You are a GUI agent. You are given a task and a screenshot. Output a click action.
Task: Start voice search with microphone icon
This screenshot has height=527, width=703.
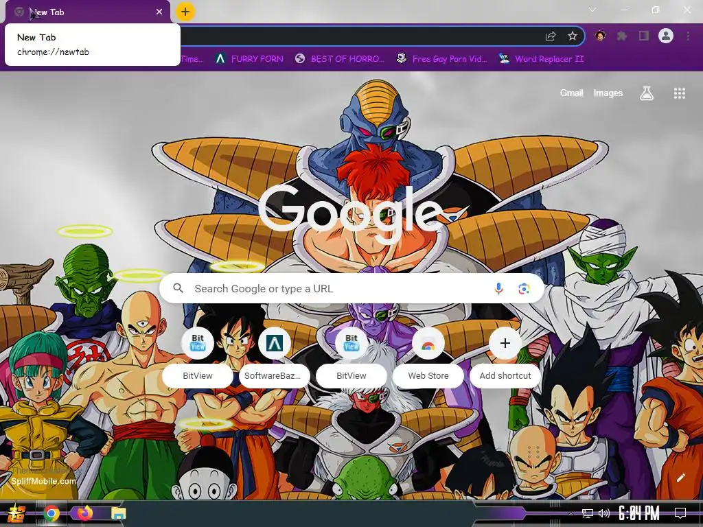coord(498,289)
